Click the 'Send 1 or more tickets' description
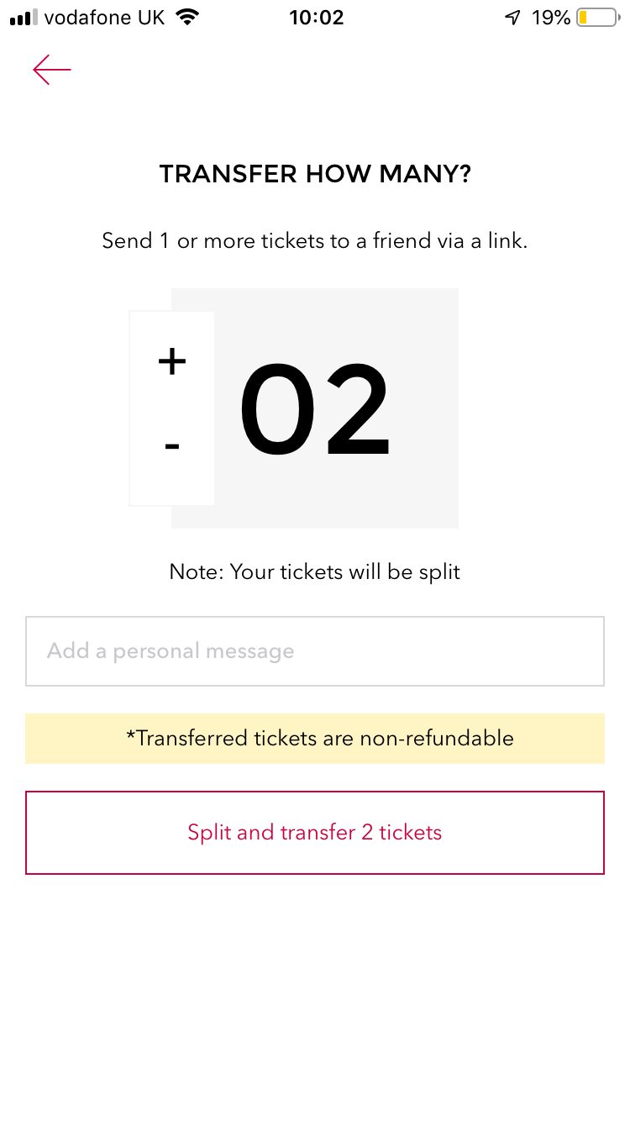 315,241
